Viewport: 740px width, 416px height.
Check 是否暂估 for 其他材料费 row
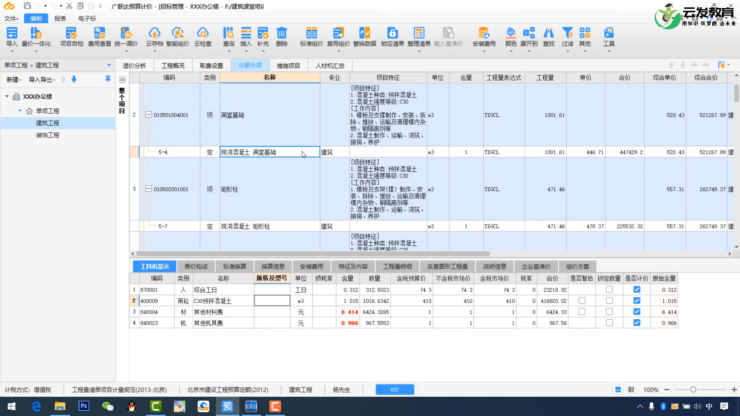click(x=582, y=312)
